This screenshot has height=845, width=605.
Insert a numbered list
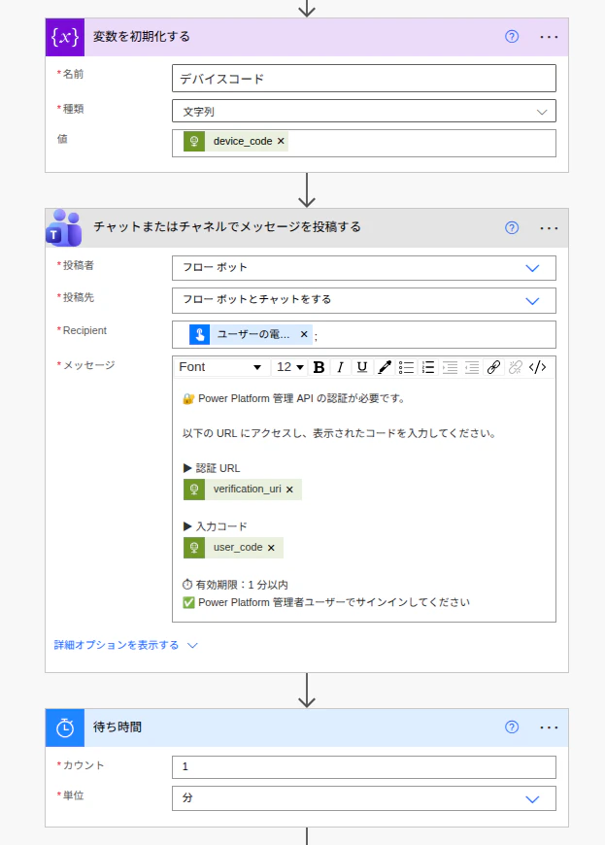point(427,367)
